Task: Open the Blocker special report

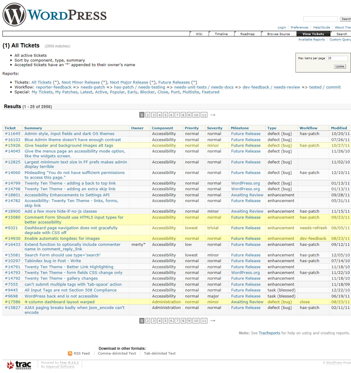Action: 147,92
